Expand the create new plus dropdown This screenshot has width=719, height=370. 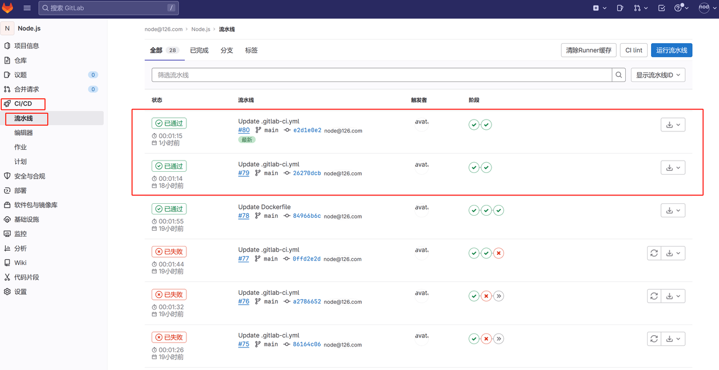coord(599,8)
